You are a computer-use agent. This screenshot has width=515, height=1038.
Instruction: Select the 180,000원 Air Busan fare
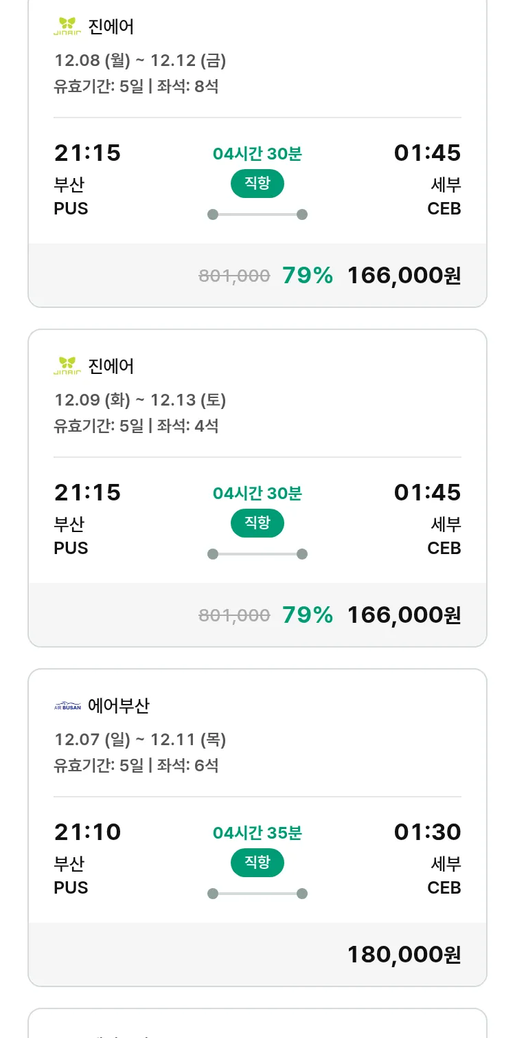[404, 955]
